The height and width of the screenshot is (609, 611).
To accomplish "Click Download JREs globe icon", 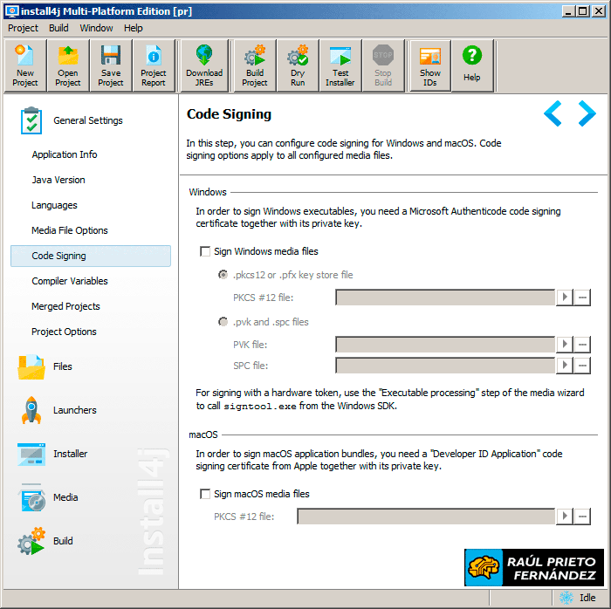I will [204, 65].
